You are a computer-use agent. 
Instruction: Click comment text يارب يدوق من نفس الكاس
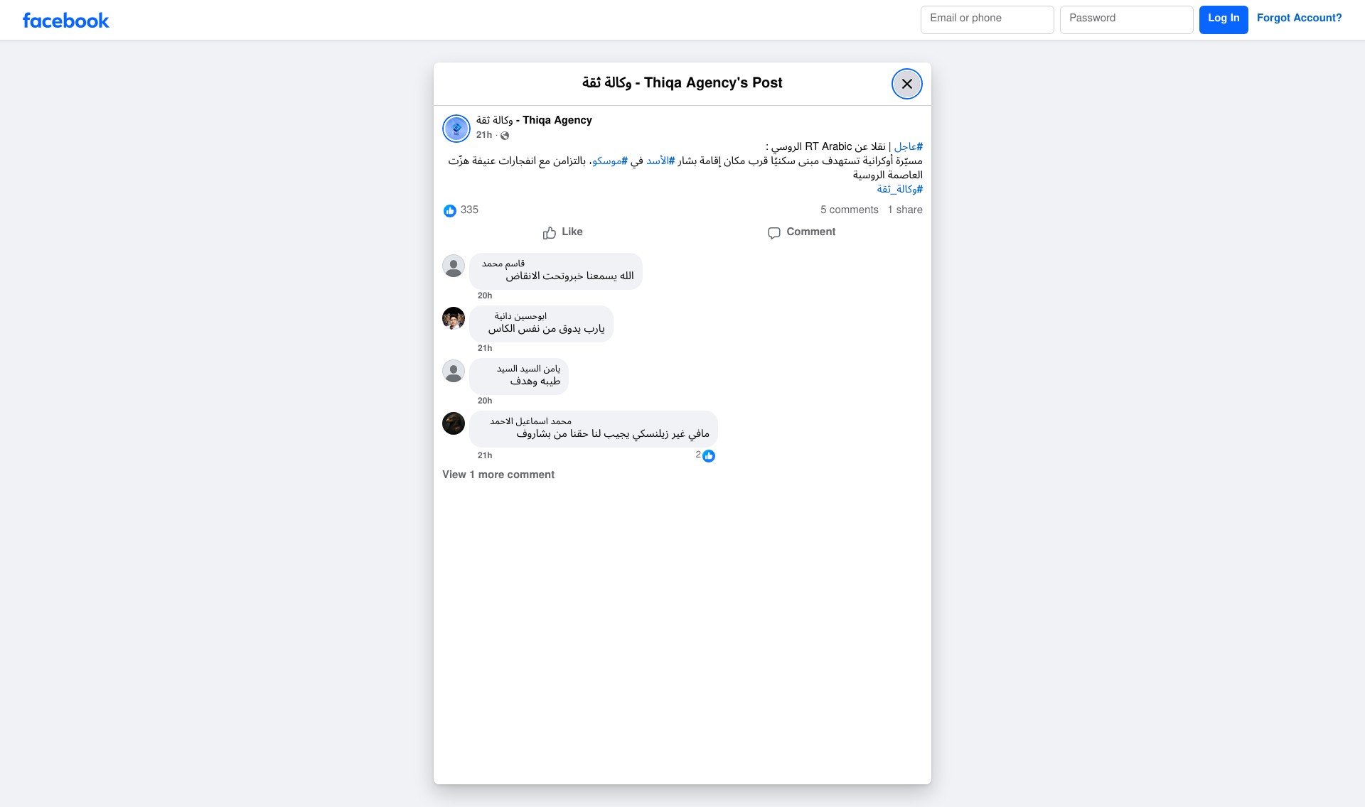click(546, 328)
